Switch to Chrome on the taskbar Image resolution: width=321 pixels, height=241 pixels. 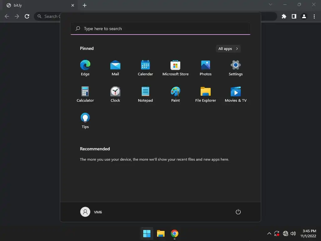(x=174, y=233)
